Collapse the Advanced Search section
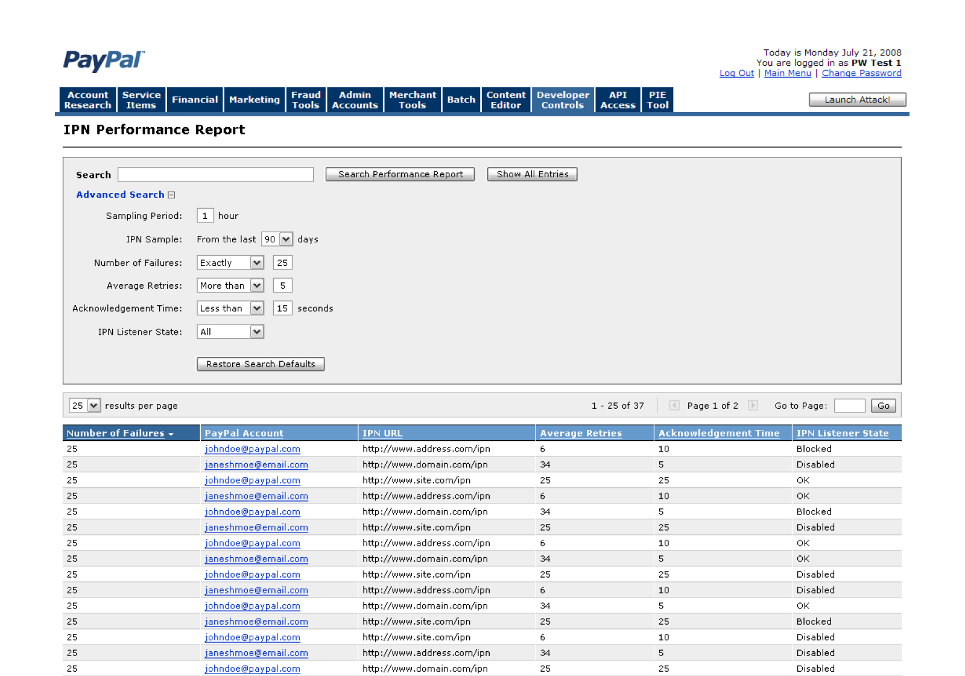Screen dimensions: 965x676 (171, 195)
